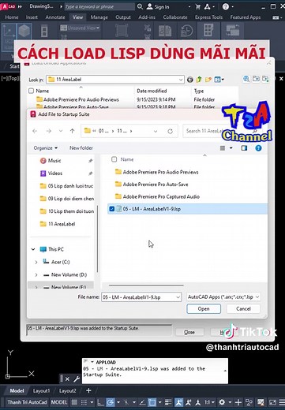The height and width of the screenshot is (410, 285).
Task: Switch to the Insert ribbon tab
Action: [x=32, y=17]
